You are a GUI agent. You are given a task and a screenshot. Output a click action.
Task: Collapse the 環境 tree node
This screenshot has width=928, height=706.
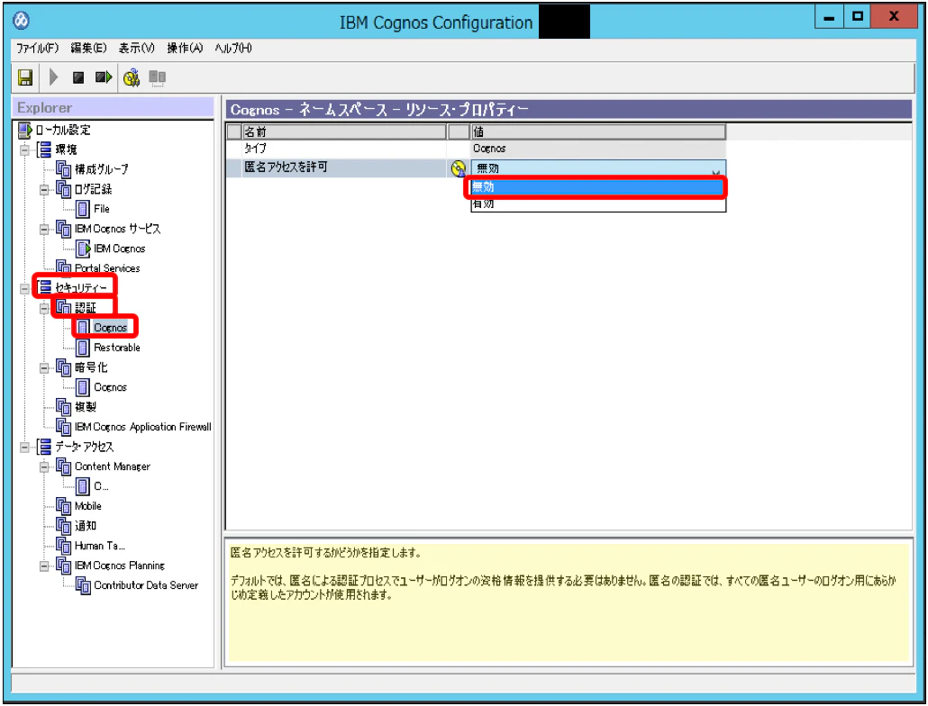[x=24, y=149]
